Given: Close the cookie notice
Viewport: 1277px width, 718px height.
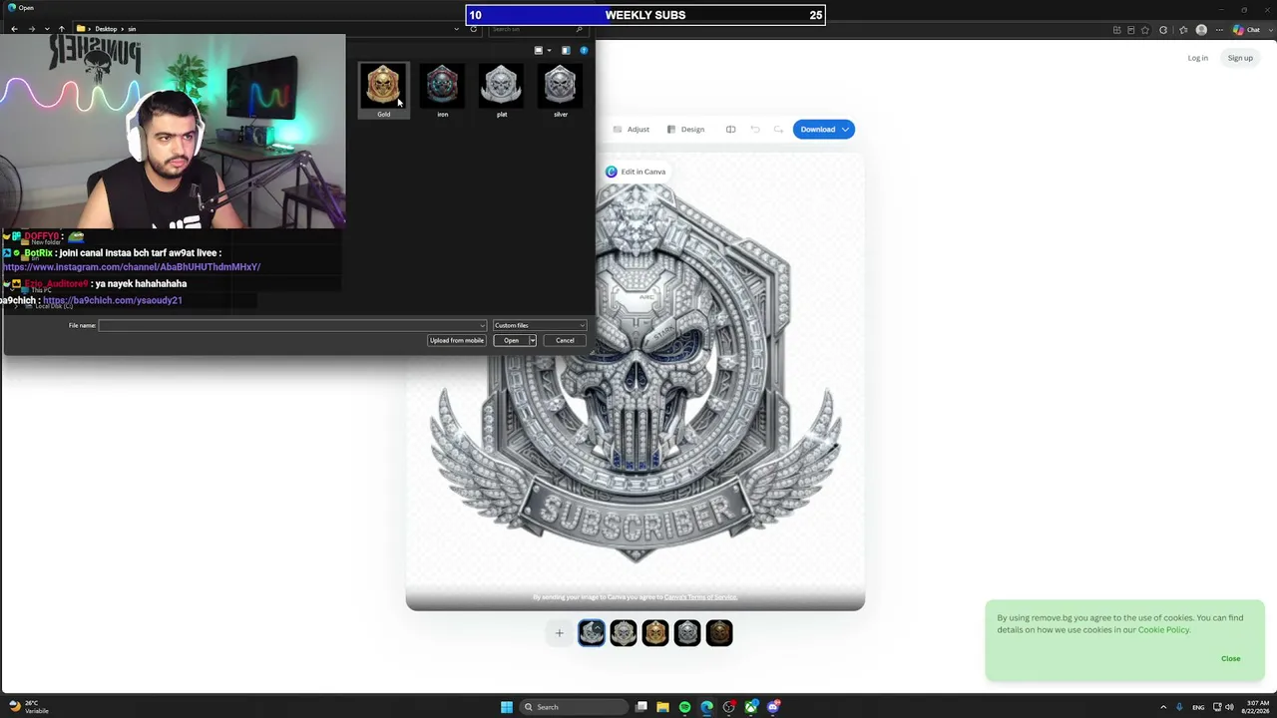Looking at the screenshot, I should point(1231,658).
